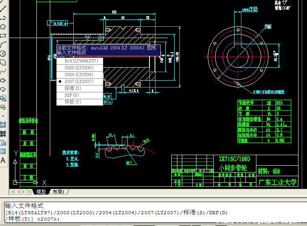Select the Spline tool
307x226 pixels.
click(x=3, y=72)
